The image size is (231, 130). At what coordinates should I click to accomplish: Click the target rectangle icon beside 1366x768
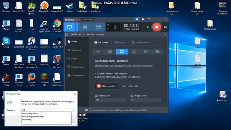pos(66,35)
